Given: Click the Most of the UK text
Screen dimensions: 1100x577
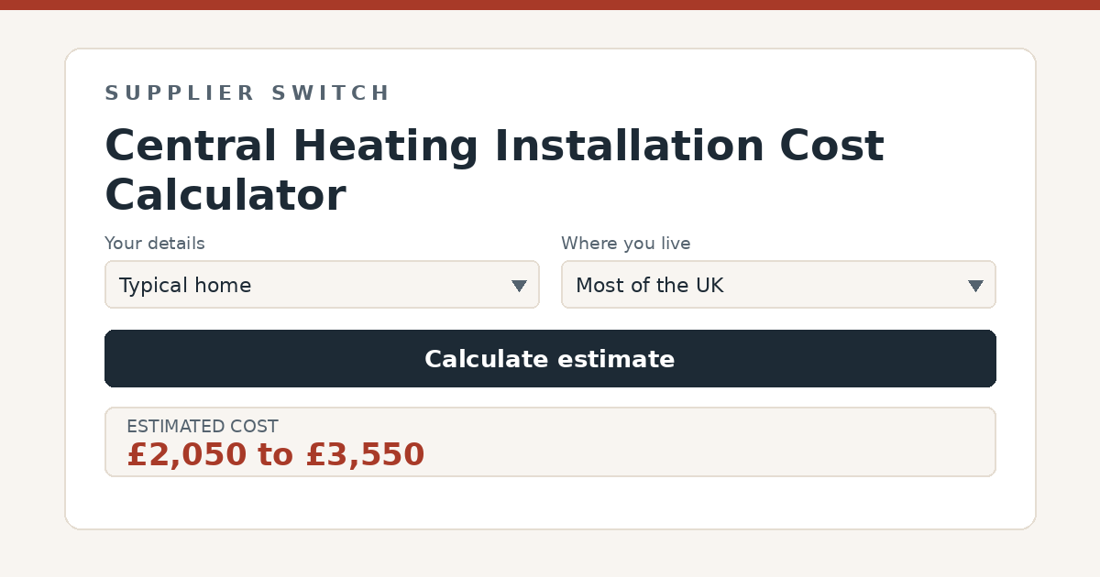Looking at the screenshot, I should [650, 286].
